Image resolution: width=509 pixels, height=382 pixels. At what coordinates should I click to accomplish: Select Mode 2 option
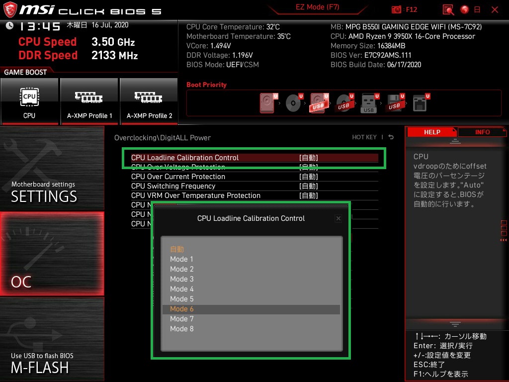click(x=251, y=269)
